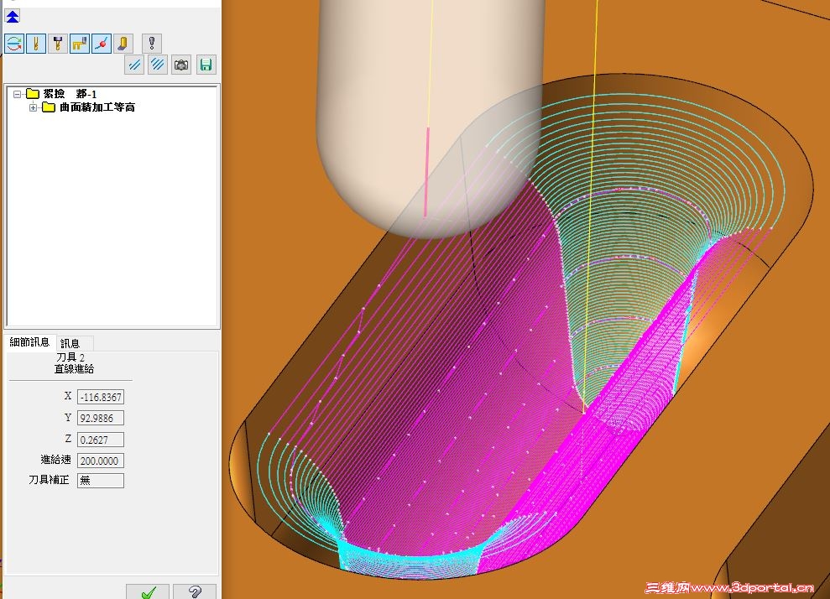Click the icon with three diagonal slashes
The image size is (830, 599).
[158, 65]
